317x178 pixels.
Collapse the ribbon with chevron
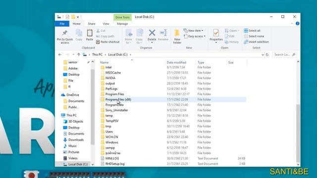point(292,24)
